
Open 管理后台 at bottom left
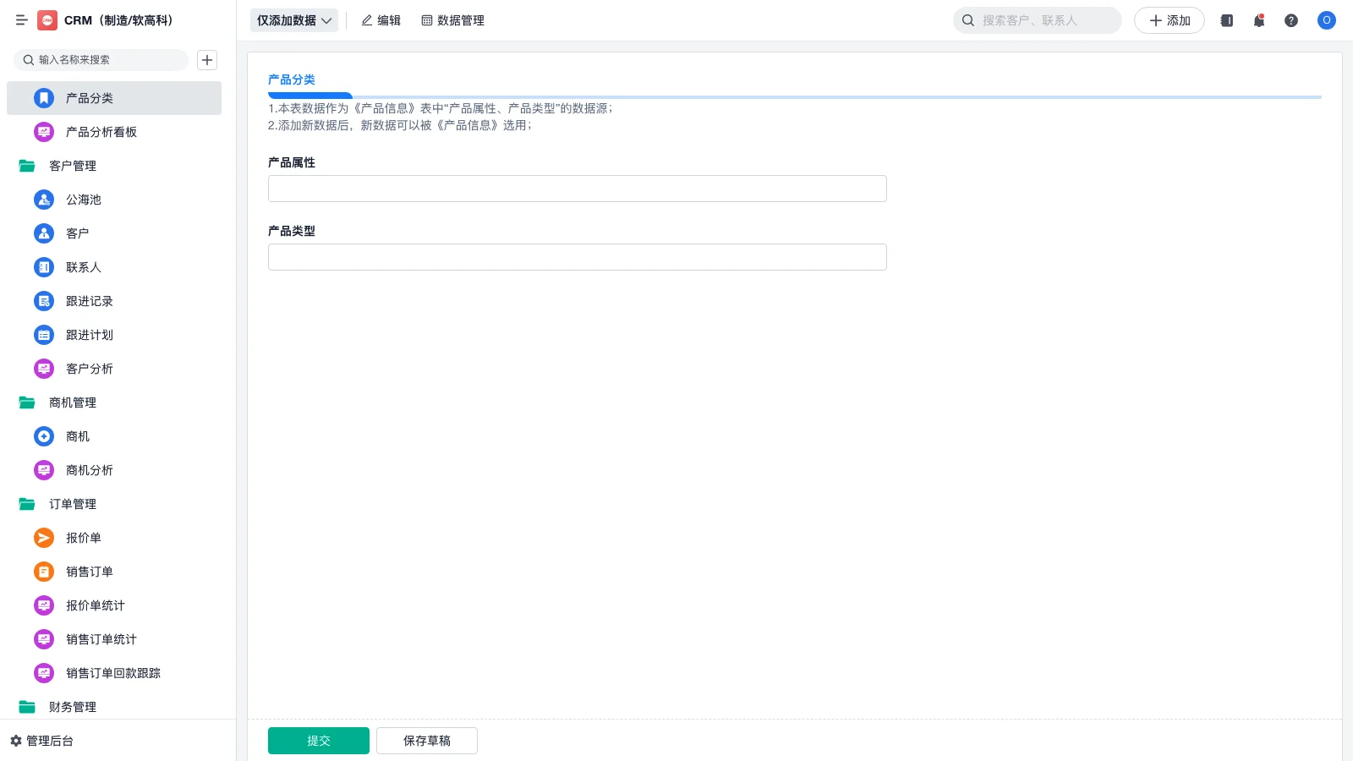click(47, 741)
